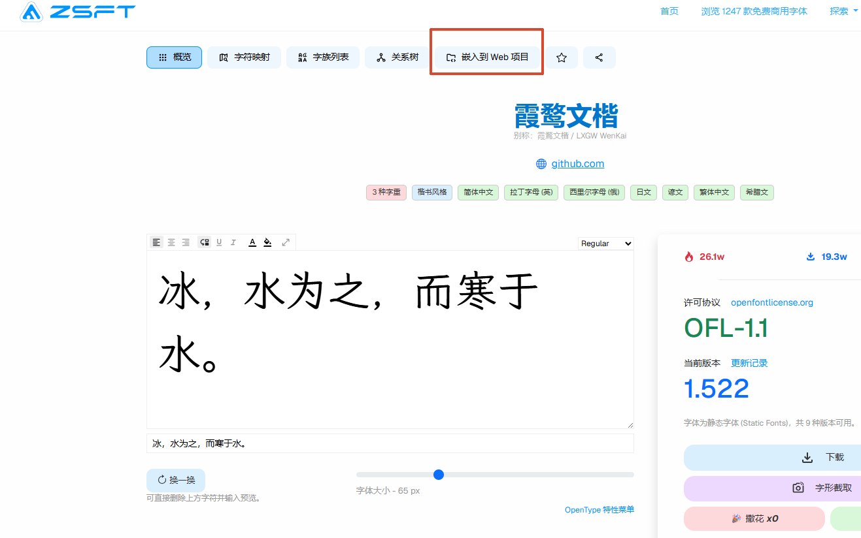Viewport: 861px width, 538px height.
Task: Align preview text to the right
Action: click(x=186, y=242)
